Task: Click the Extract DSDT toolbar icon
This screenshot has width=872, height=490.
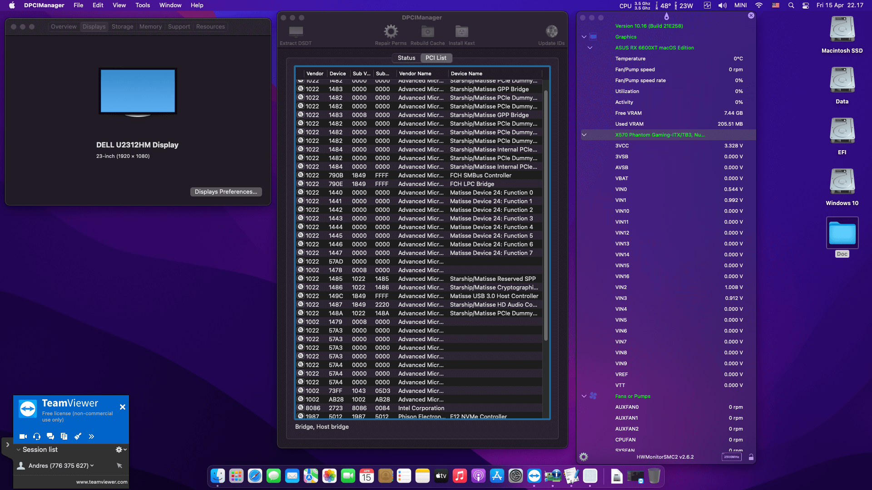Action: (x=296, y=32)
